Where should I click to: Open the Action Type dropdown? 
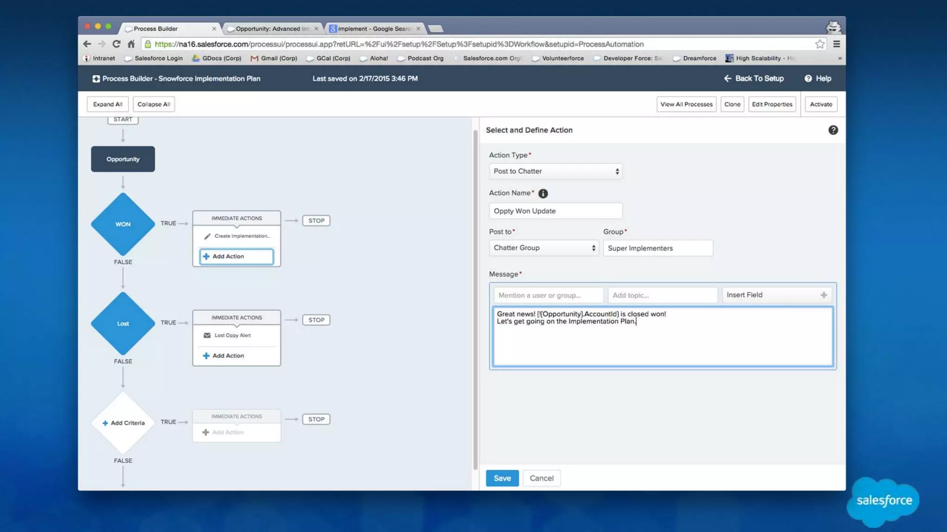[x=555, y=171]
